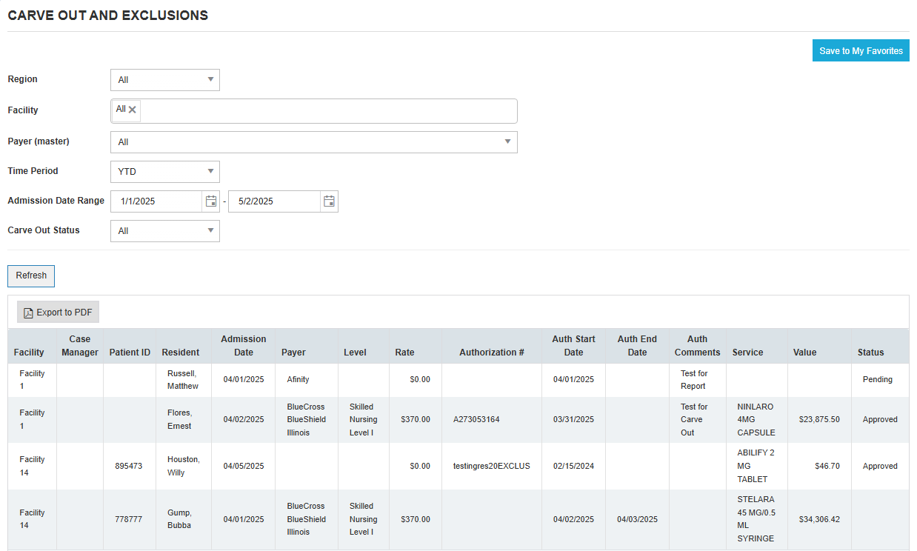The width and height of the screenshot is (917, 551).
Task: Open the Payer (master) dropdown
Action: tap(314, 142)
